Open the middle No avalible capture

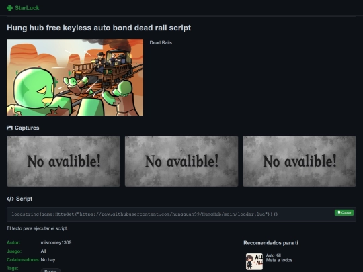[x=182, y=161]
